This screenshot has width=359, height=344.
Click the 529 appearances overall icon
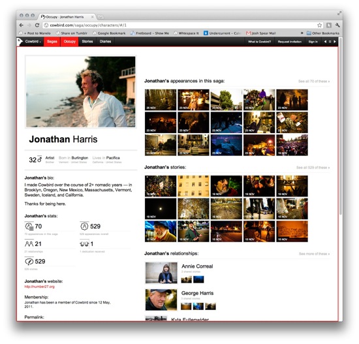[84, 227]
